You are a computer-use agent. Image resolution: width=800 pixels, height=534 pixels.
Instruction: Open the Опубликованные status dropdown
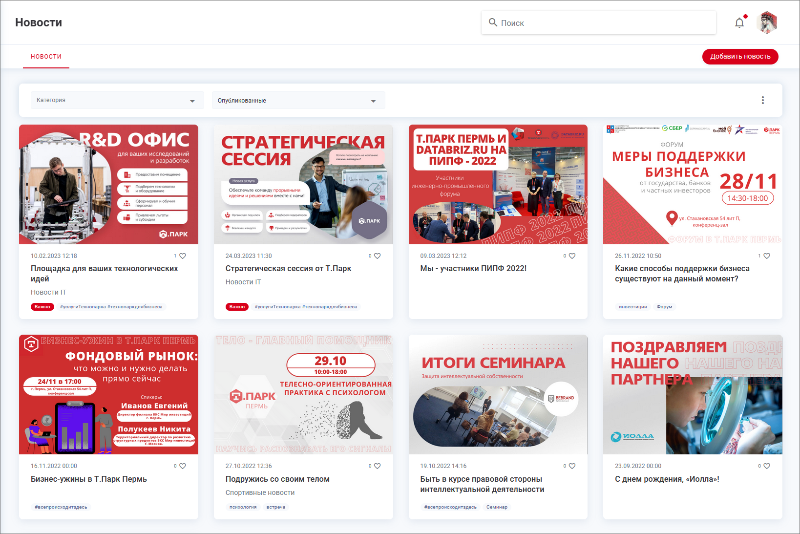click(298, 101)
